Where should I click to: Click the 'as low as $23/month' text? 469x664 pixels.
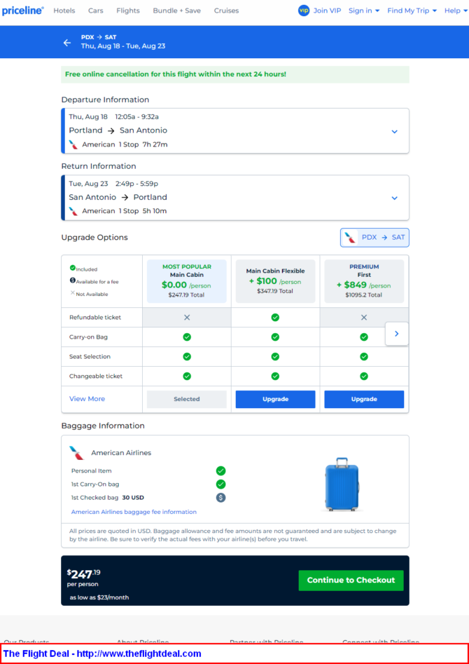(x=99, y=597)
